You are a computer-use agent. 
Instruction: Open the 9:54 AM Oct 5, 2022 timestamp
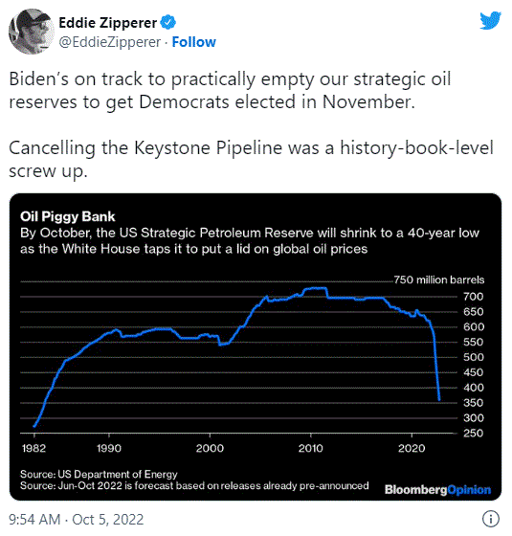tap(76, 519)
